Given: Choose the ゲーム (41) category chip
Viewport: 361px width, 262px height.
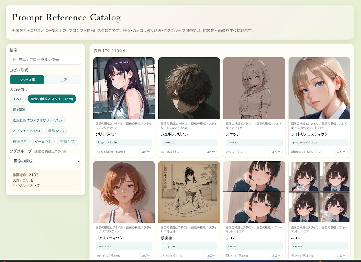Looking at the screenshot, I should tap(43, 142).
